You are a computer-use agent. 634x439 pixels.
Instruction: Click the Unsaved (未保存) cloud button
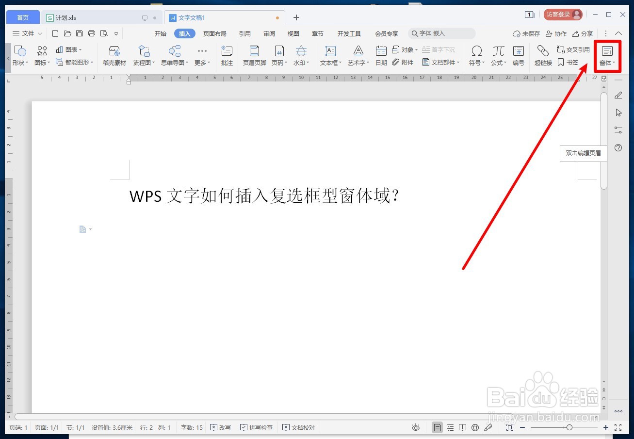[x=526, y=33]
